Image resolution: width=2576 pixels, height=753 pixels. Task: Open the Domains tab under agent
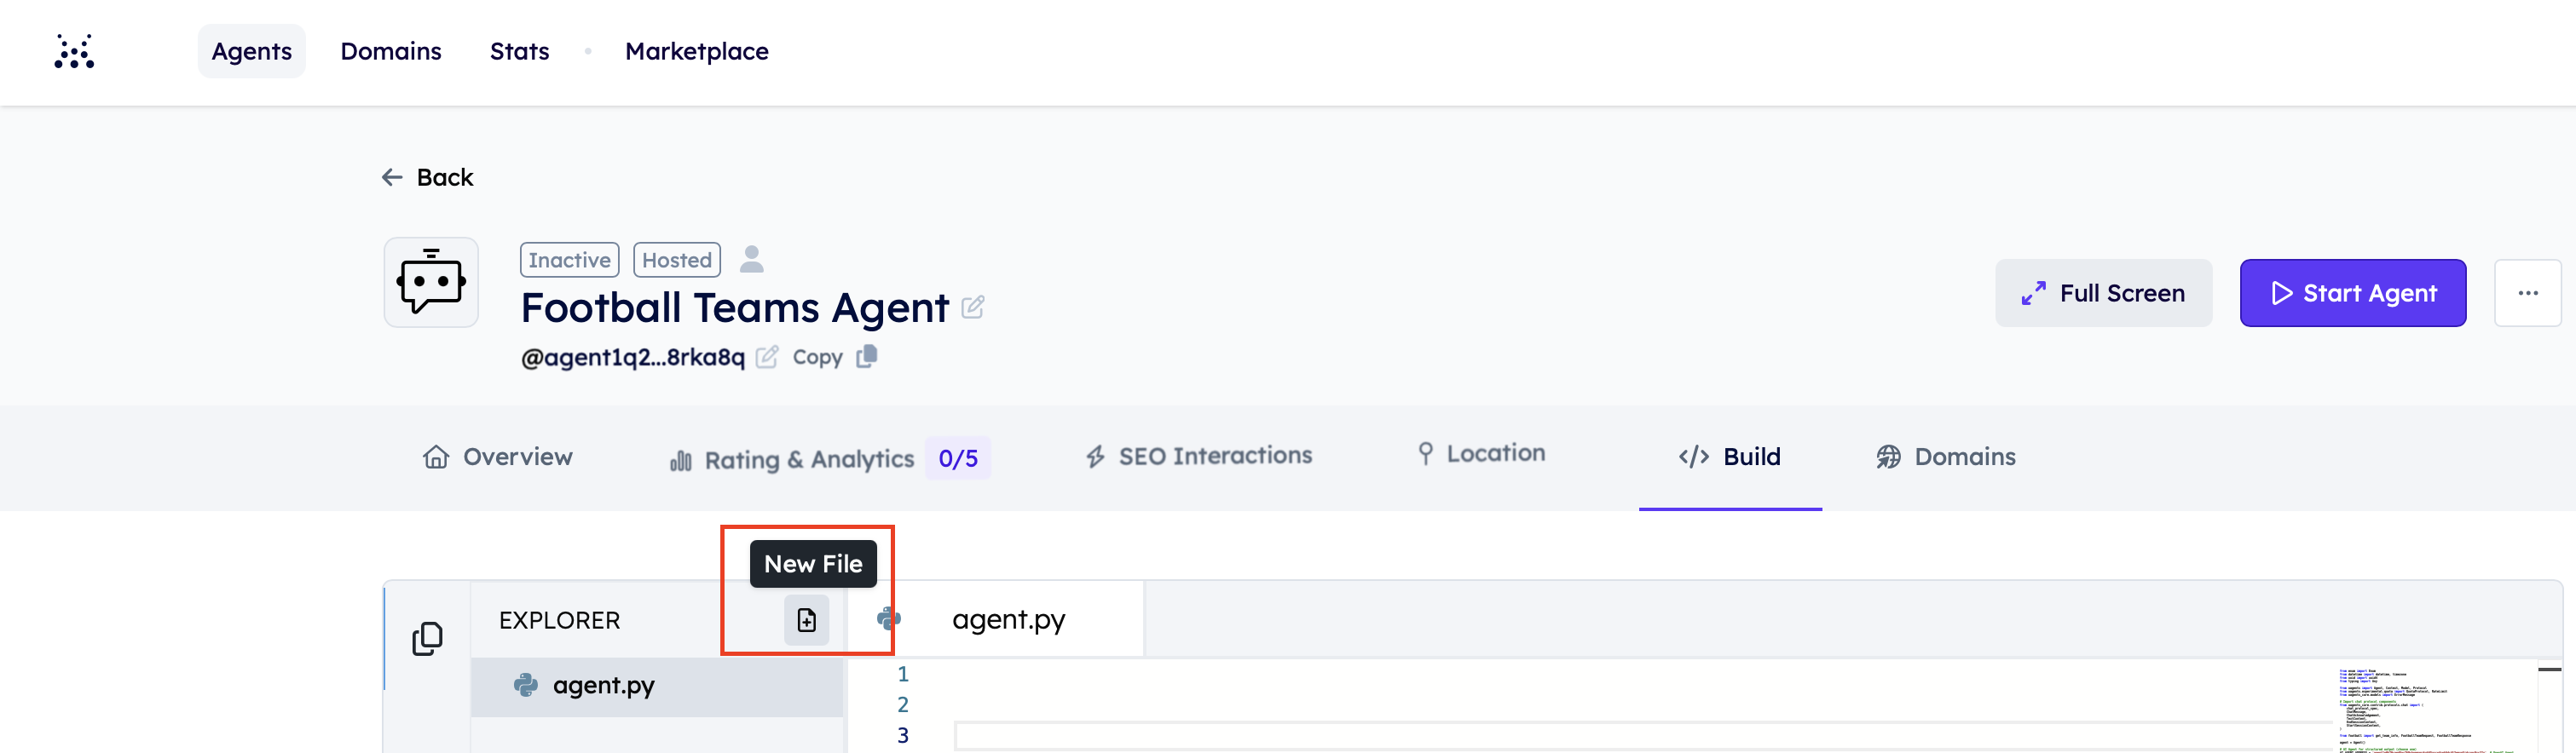click(1946, 457)
